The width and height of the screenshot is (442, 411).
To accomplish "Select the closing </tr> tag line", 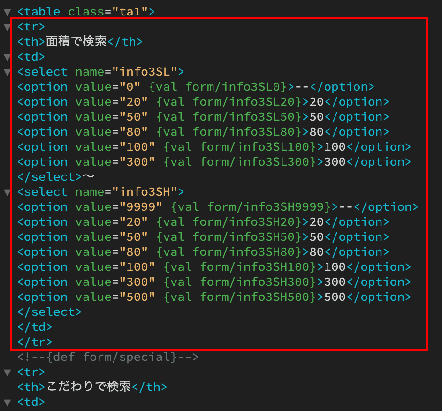I will pos(35,342).
